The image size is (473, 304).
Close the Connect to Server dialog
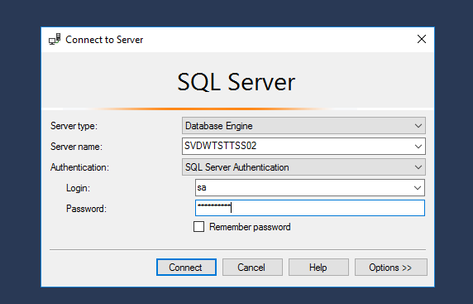422,39
